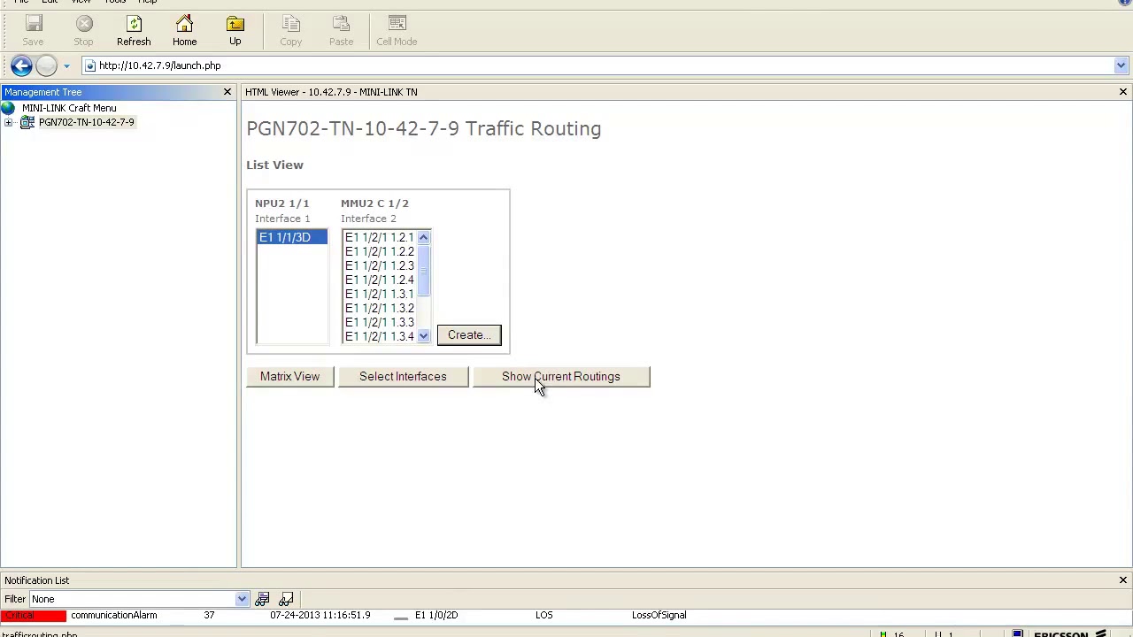The height and width of the screenshot is (637, 1133).
Task: Click the Interface 2 list scrollbar thumb
Action: pyautogui.click(x=423, y=270)
